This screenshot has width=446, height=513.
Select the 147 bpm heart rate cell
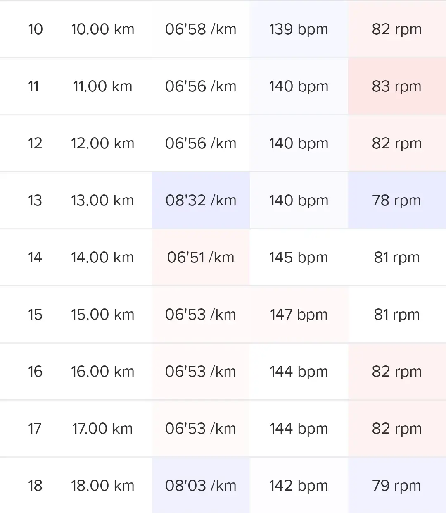click(299, 315)
